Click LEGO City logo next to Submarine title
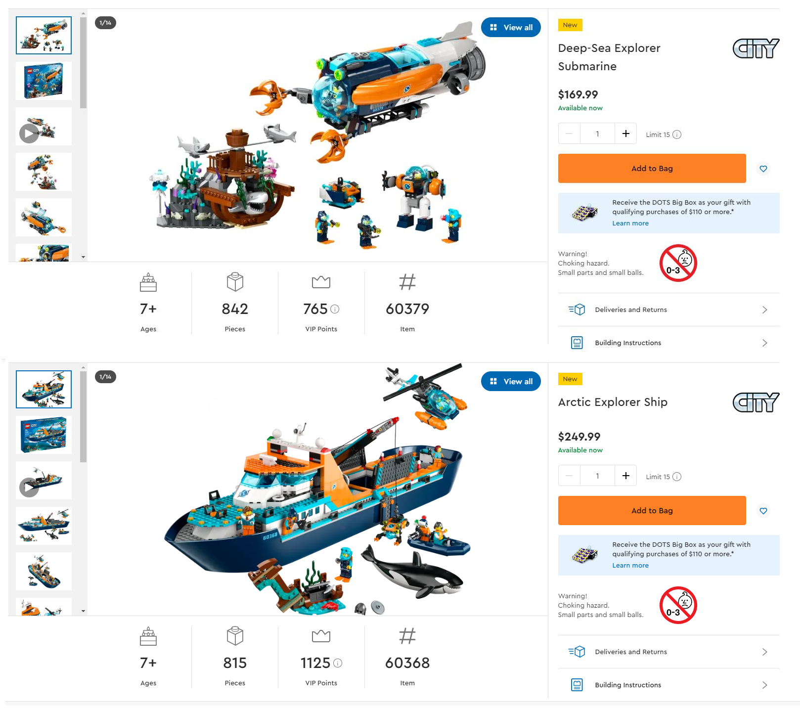Image resolution: width=800 pixels, height=710 pixels. (756, 48)
